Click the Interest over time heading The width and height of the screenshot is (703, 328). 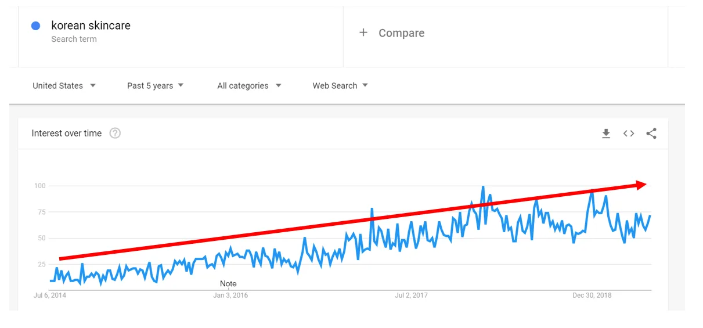pyautogui.click(x=67, y=133)
